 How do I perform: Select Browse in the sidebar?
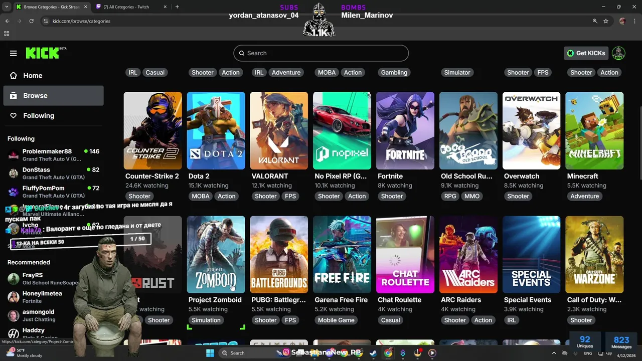pos(53,96)
